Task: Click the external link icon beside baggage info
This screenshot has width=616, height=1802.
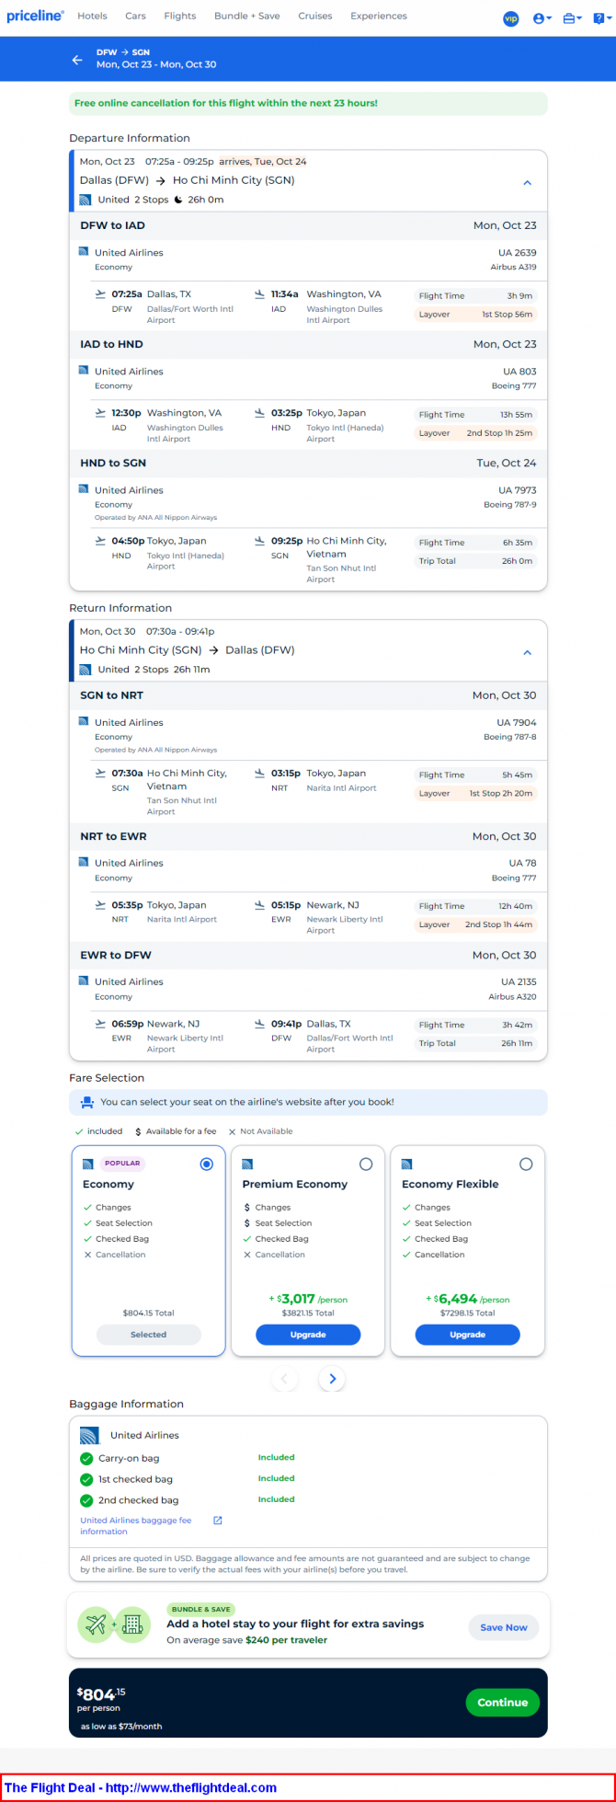Action: click(x=218, y=1521)
